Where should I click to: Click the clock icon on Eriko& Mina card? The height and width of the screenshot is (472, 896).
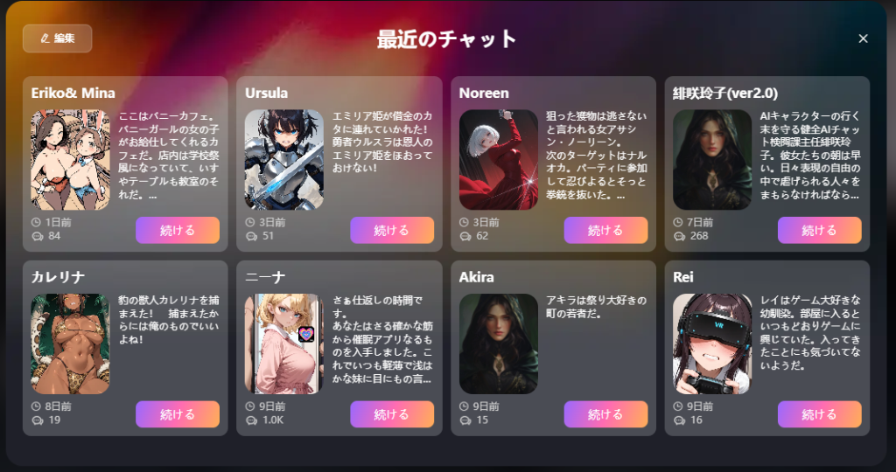click(x=36, y=223)
